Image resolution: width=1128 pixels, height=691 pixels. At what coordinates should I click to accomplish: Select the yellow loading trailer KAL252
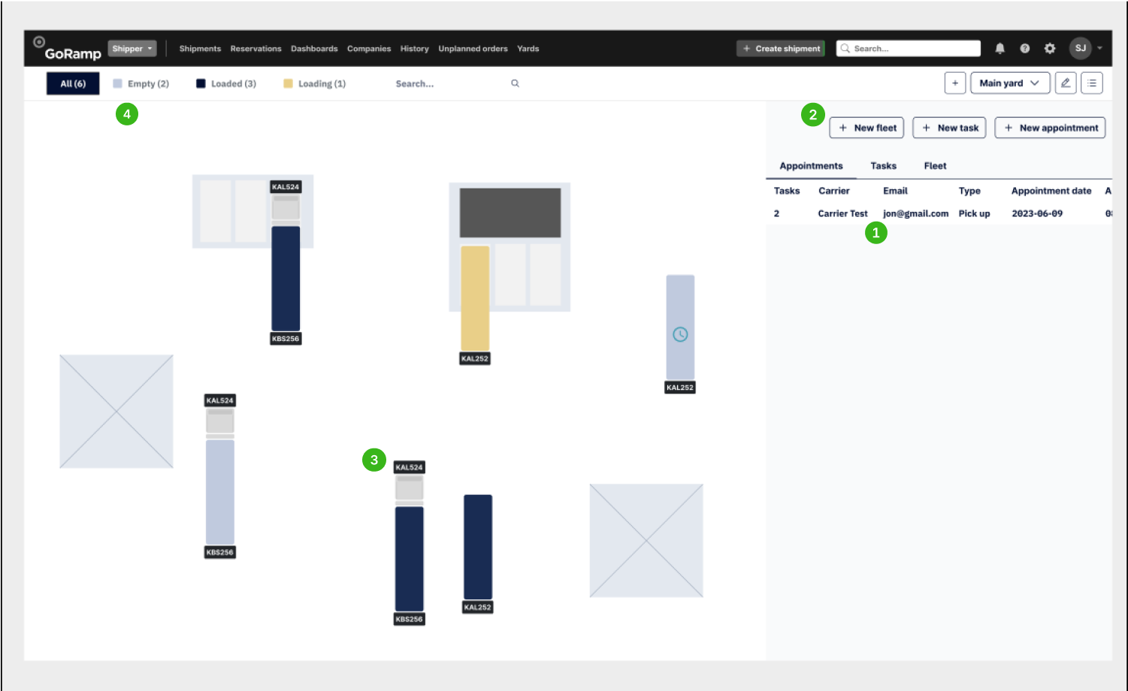coord(475,298)
